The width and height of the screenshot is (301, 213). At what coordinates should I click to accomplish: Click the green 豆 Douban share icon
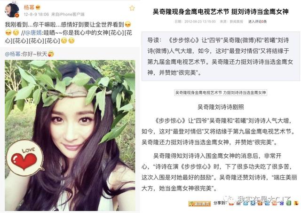point(288,203)
